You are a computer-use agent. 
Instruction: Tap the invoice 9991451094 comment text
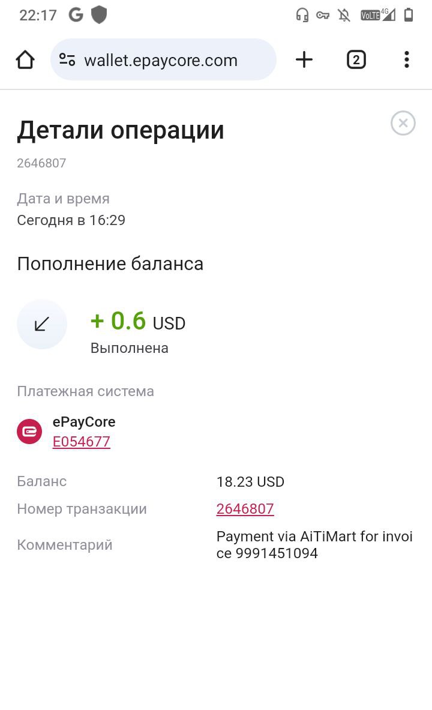tap(314, 545)
